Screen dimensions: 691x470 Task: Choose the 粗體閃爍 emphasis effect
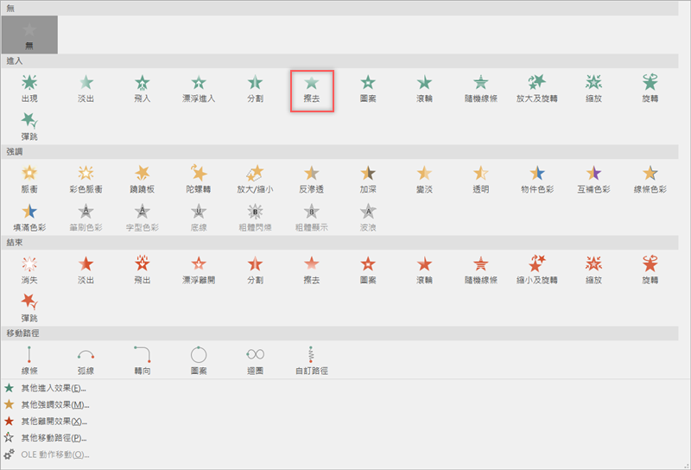point(255,218)
